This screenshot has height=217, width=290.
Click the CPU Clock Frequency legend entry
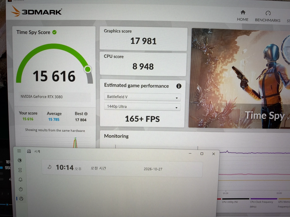[262, 204]
